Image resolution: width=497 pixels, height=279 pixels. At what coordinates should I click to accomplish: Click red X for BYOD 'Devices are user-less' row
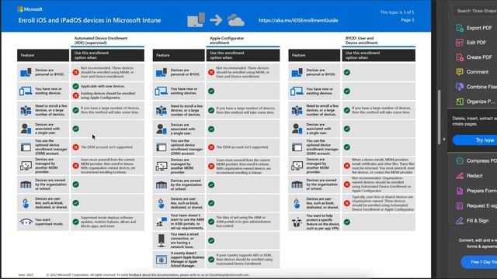(x=347, y=203)
